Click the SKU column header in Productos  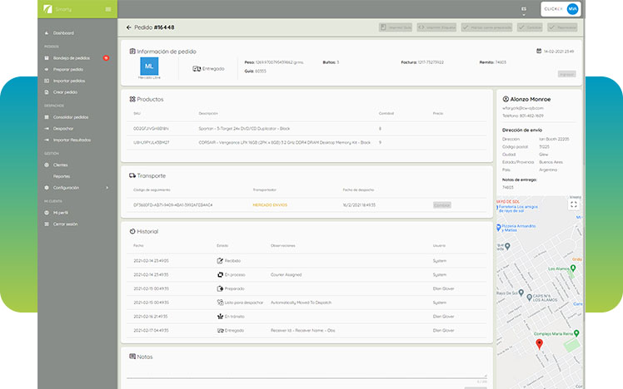[x=137, y=113]
